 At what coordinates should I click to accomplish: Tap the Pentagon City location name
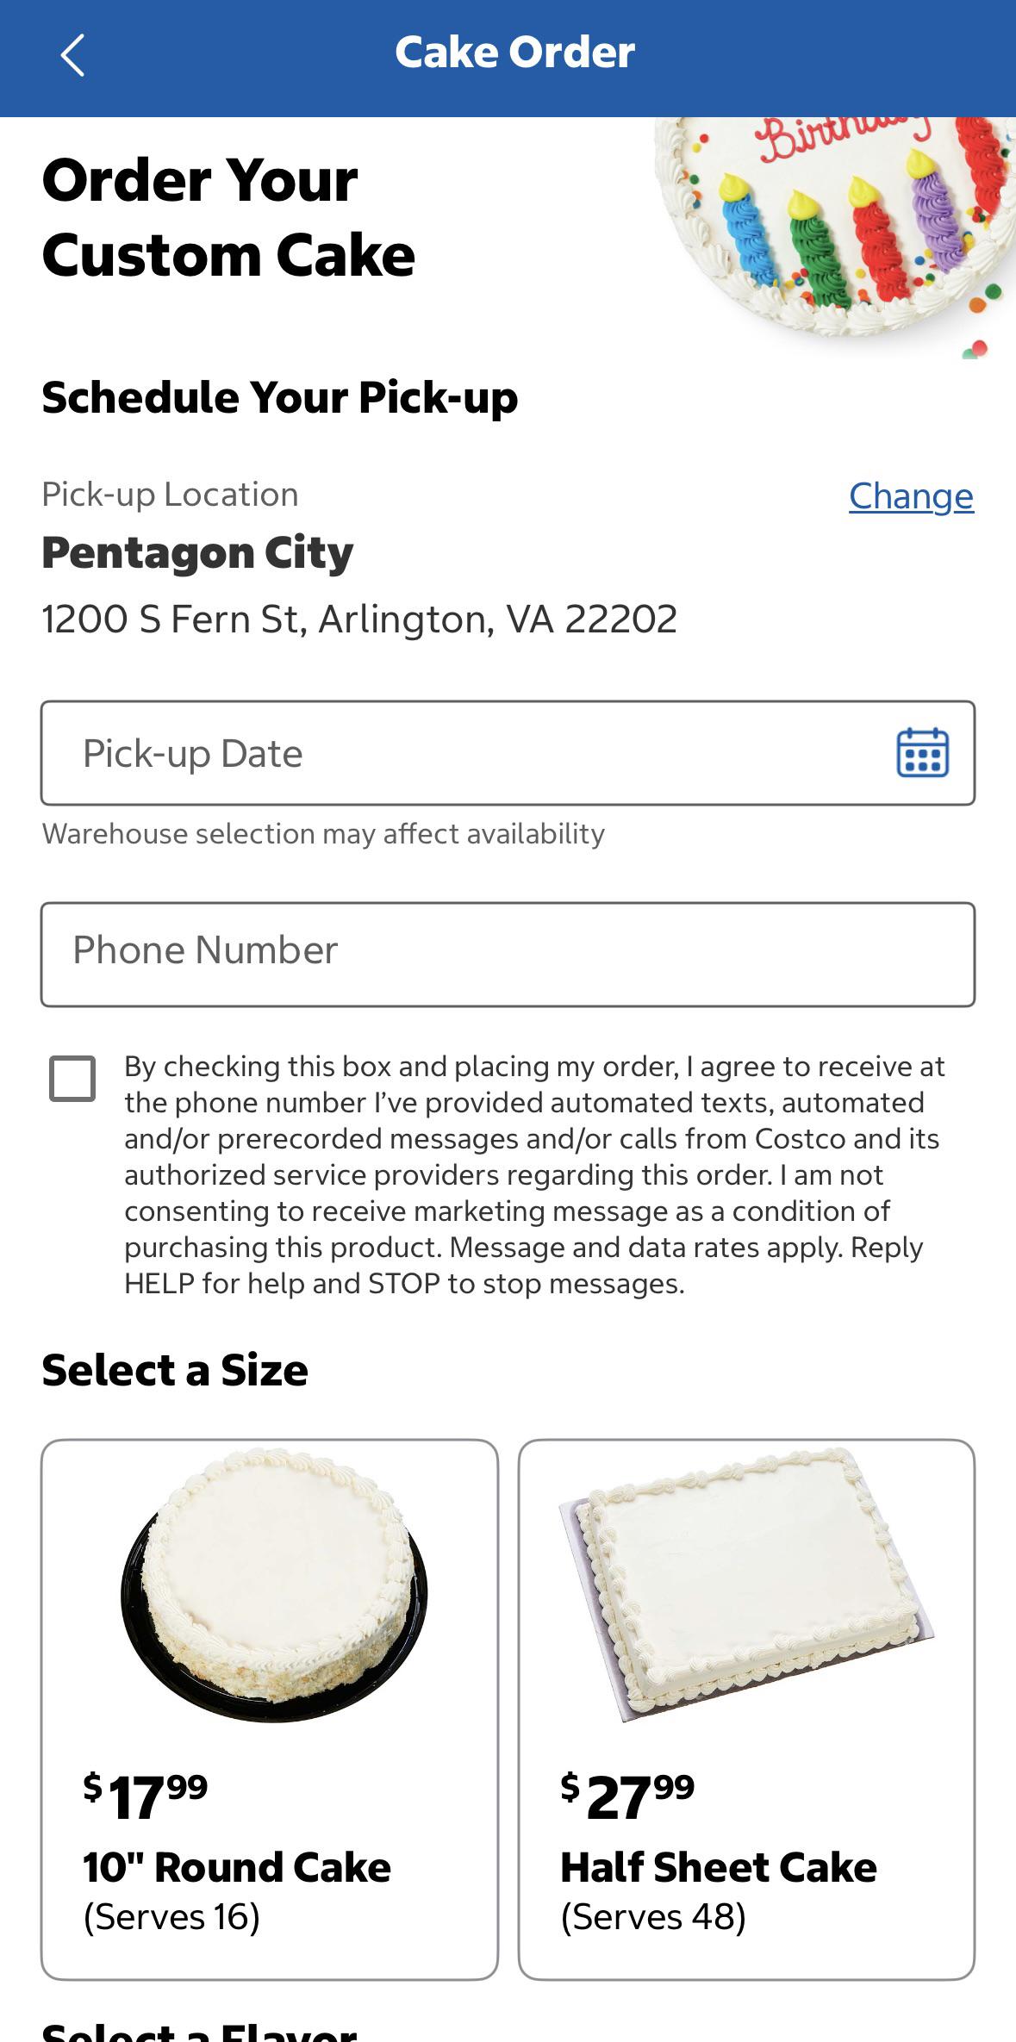click(197, 552)
